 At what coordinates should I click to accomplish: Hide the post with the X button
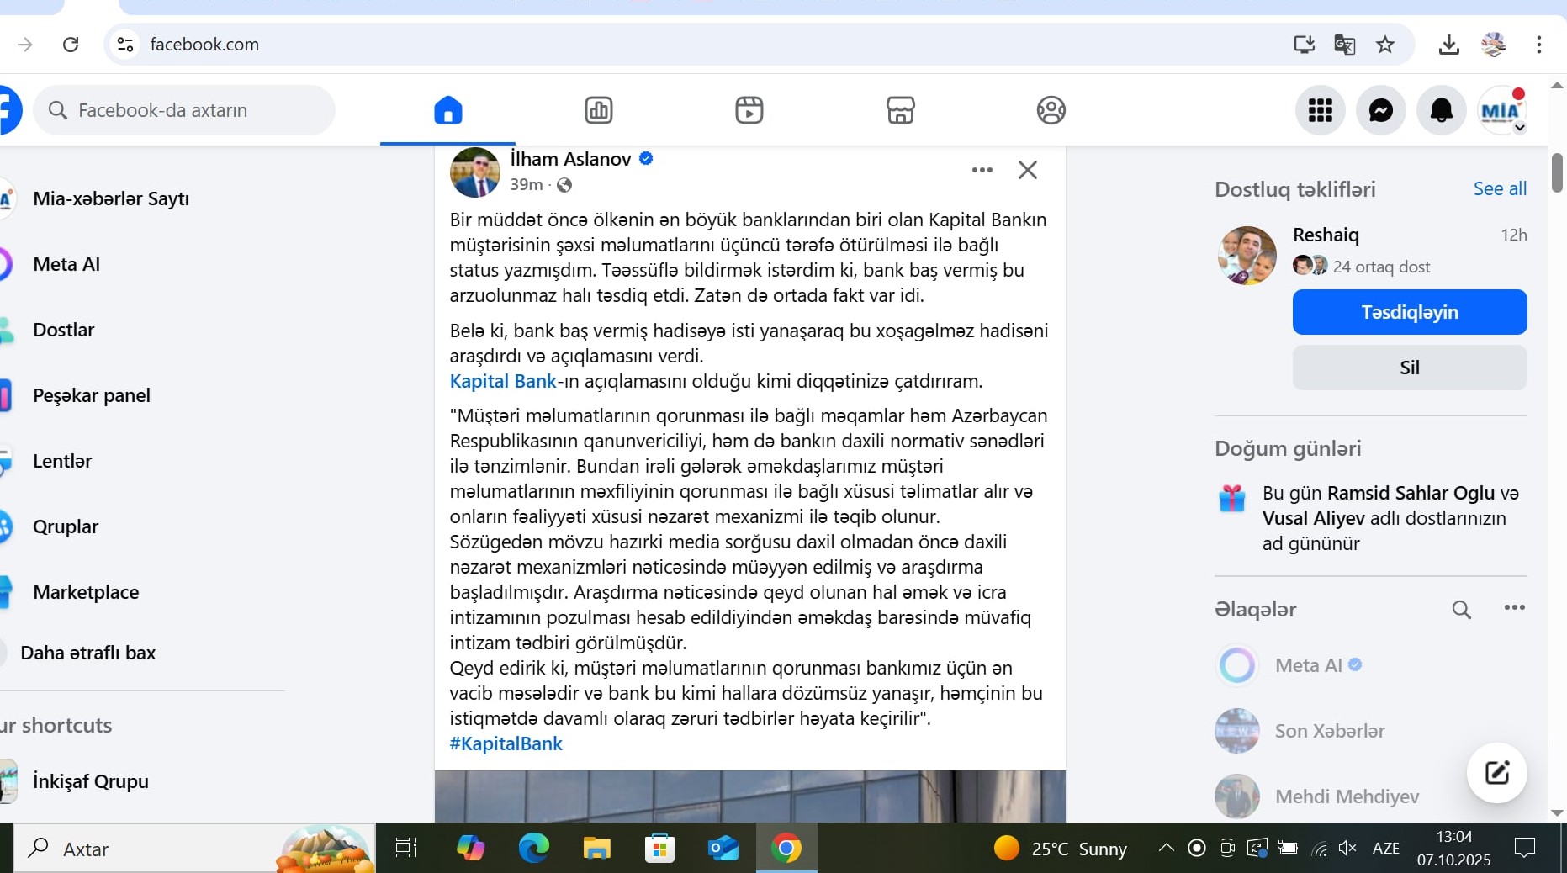click(x=1027, y=170)
